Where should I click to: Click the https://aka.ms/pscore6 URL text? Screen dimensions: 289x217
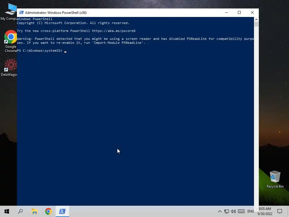[x=113, y=31]
